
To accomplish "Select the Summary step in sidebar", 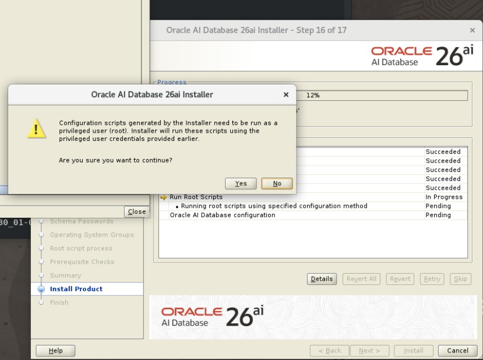I will pyautogui.click(x=65, y=276).
